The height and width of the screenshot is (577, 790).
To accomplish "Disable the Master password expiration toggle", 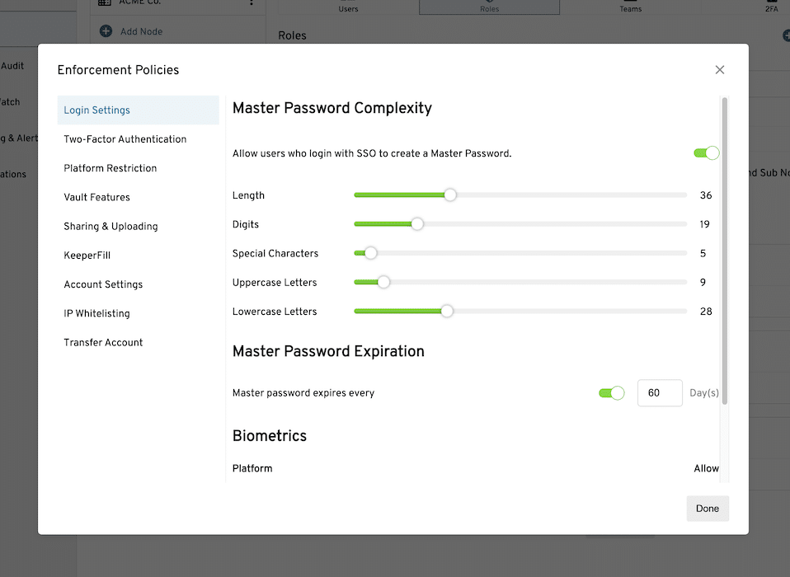I will click(x=611, y=393).
